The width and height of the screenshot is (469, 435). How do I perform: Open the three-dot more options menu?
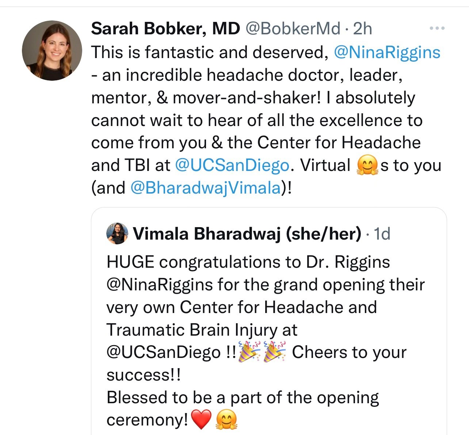437,28
